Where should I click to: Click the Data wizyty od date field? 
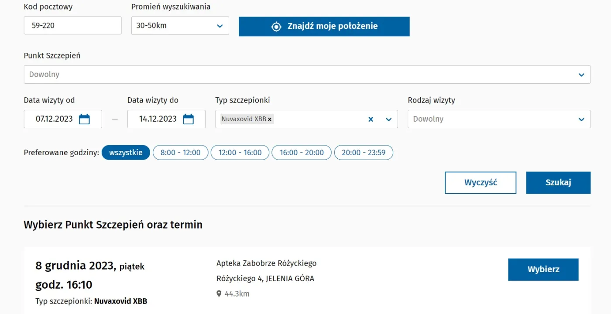54,119
